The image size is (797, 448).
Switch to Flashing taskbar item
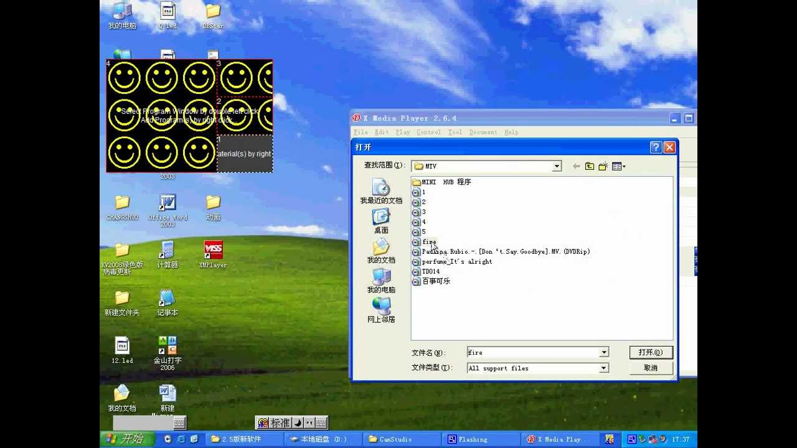(481, 439)
